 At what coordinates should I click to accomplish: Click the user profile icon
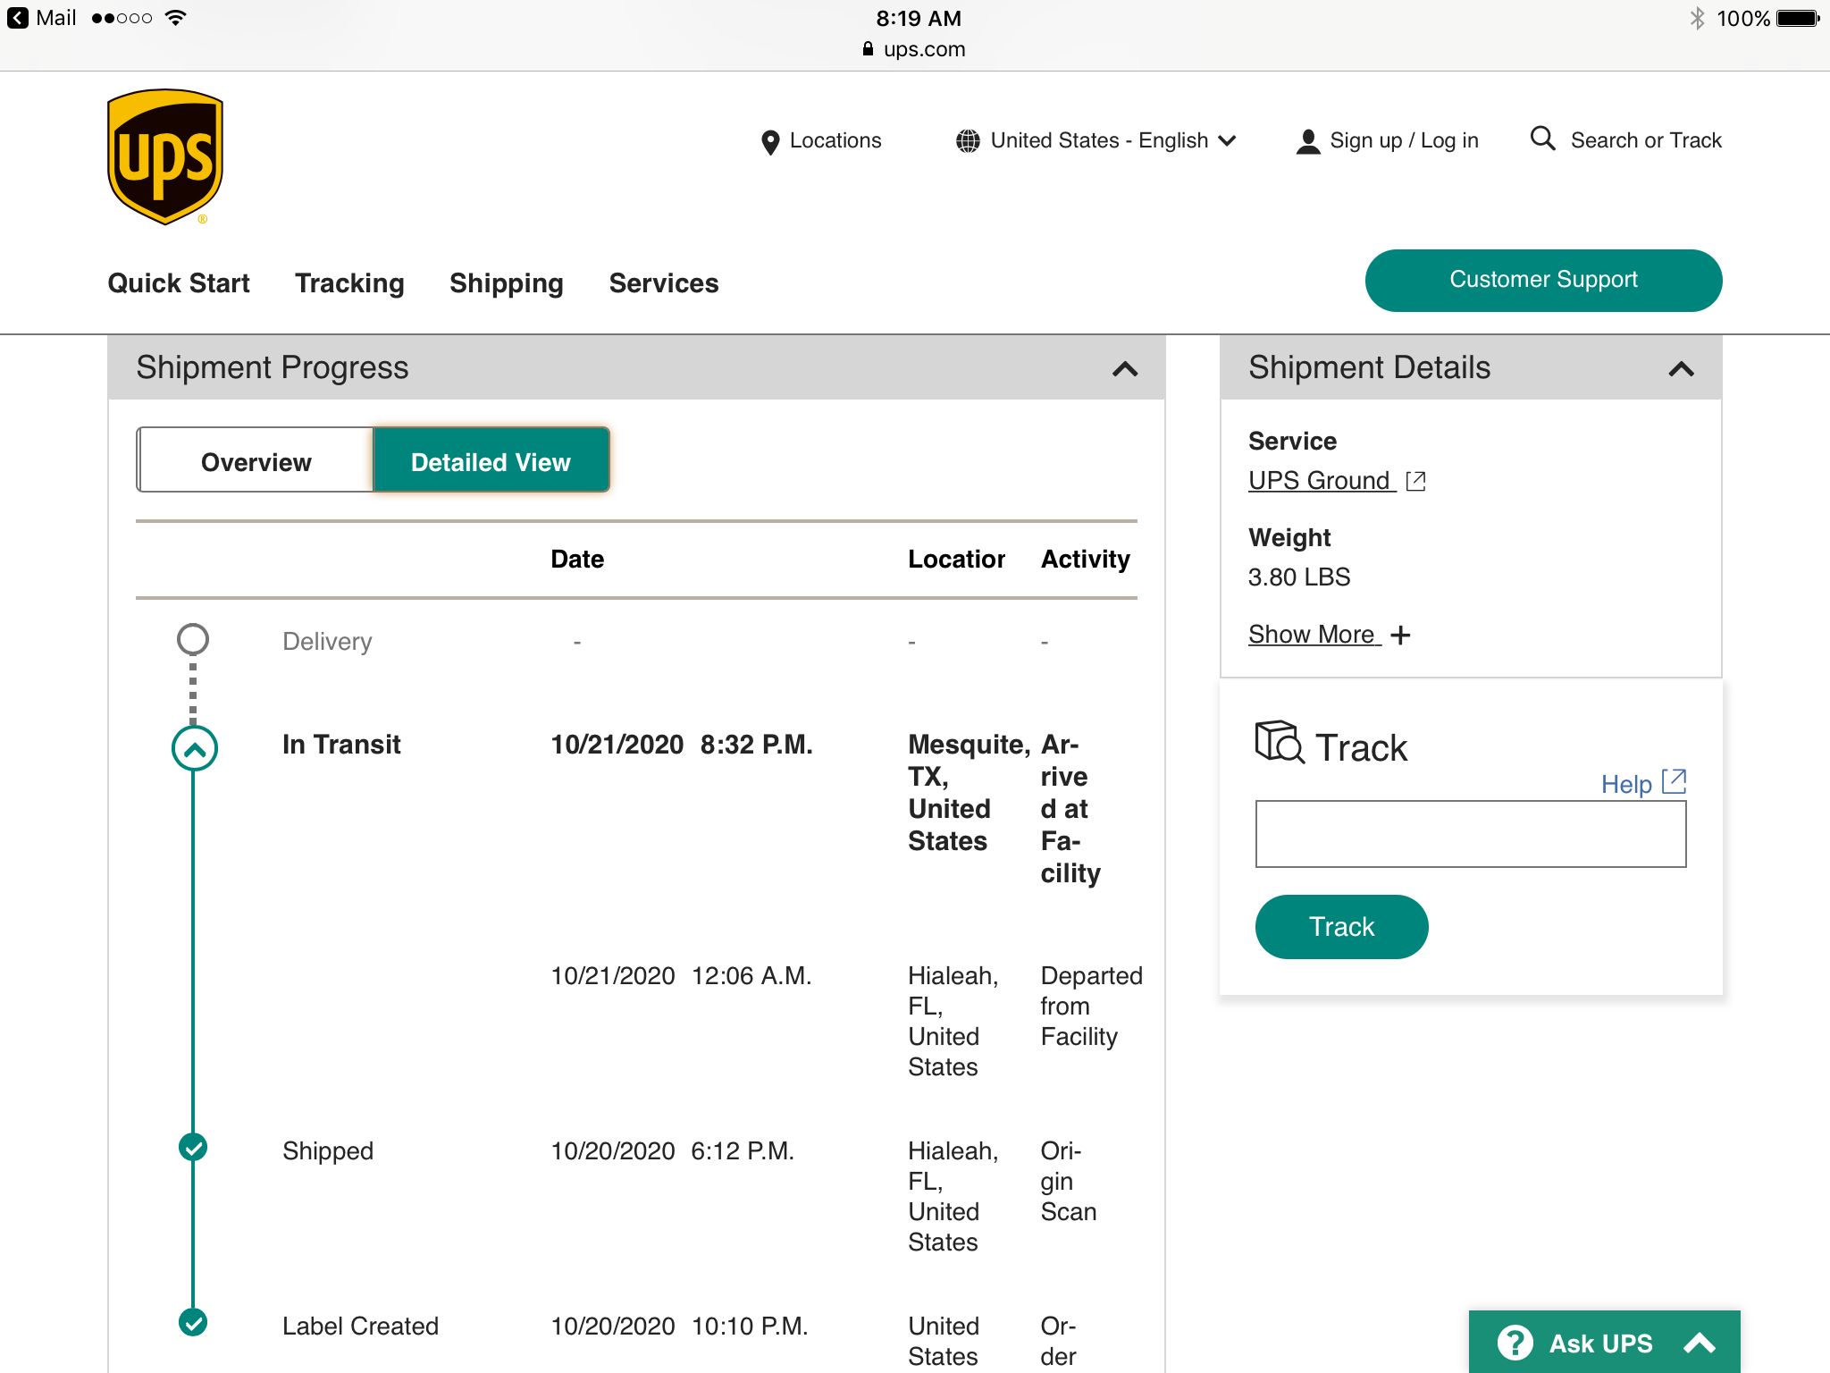pyautogui.click(x=1308, y=141)
